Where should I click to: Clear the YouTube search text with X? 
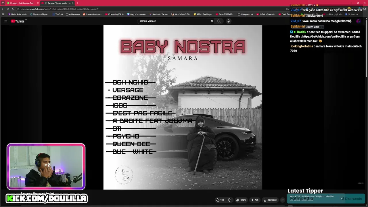(x=212, y=21)
